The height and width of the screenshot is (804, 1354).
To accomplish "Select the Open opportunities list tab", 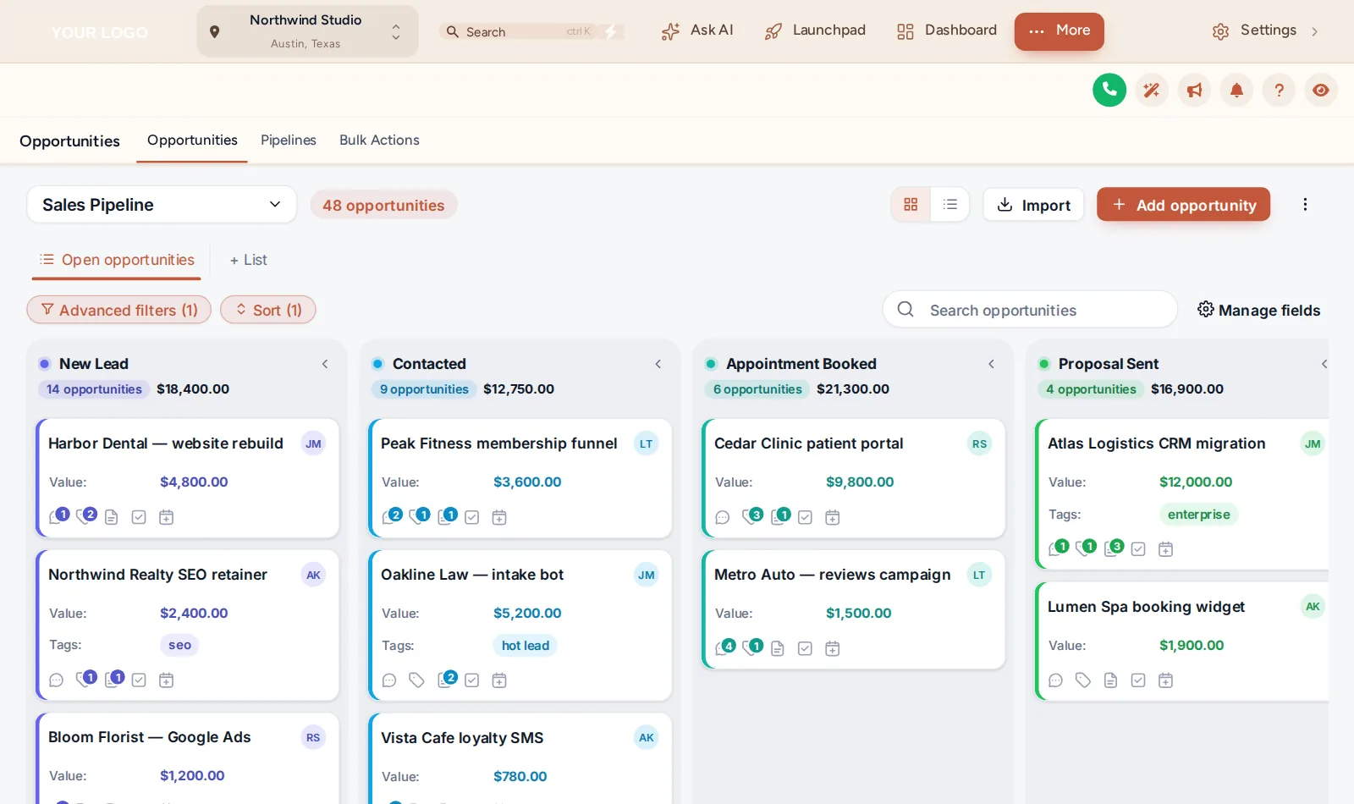I will click(x=117, y=260).
